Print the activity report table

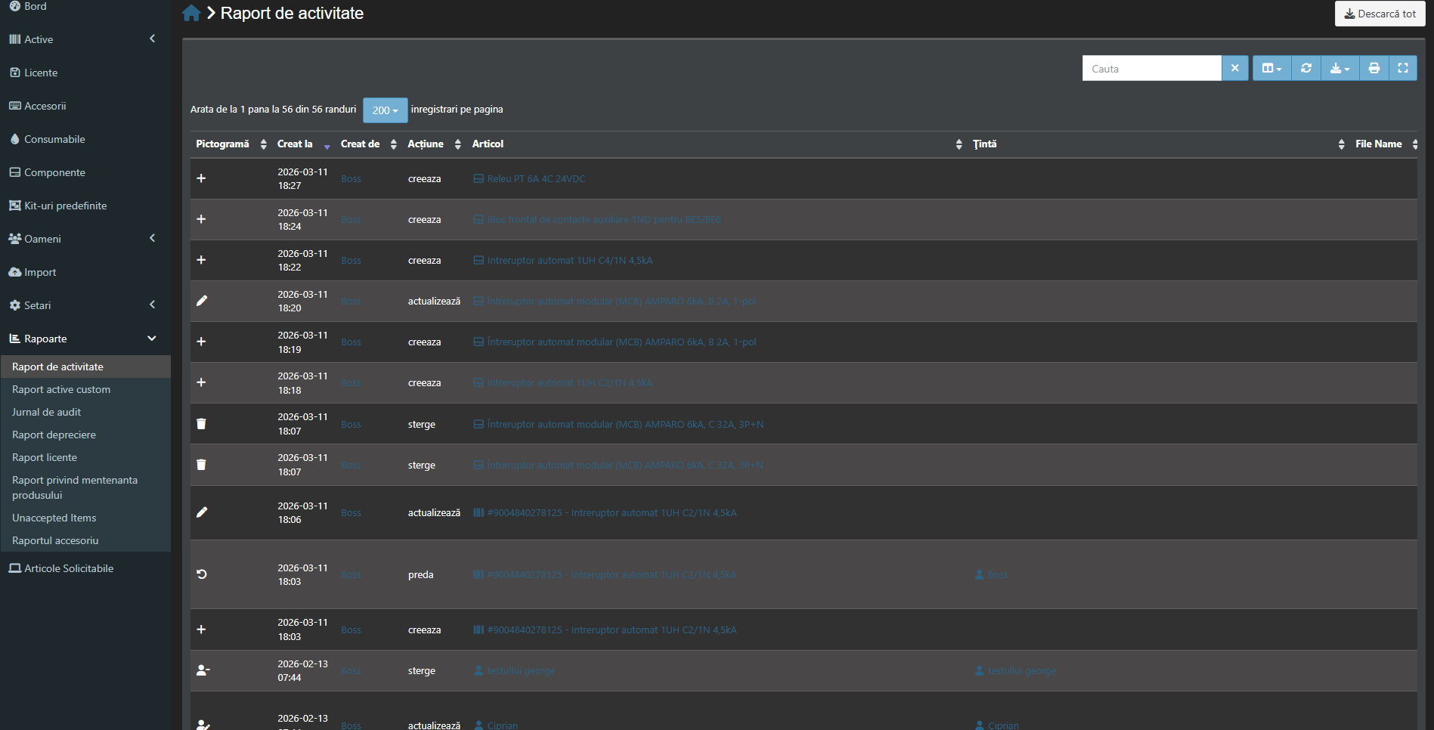(1374, 68)
